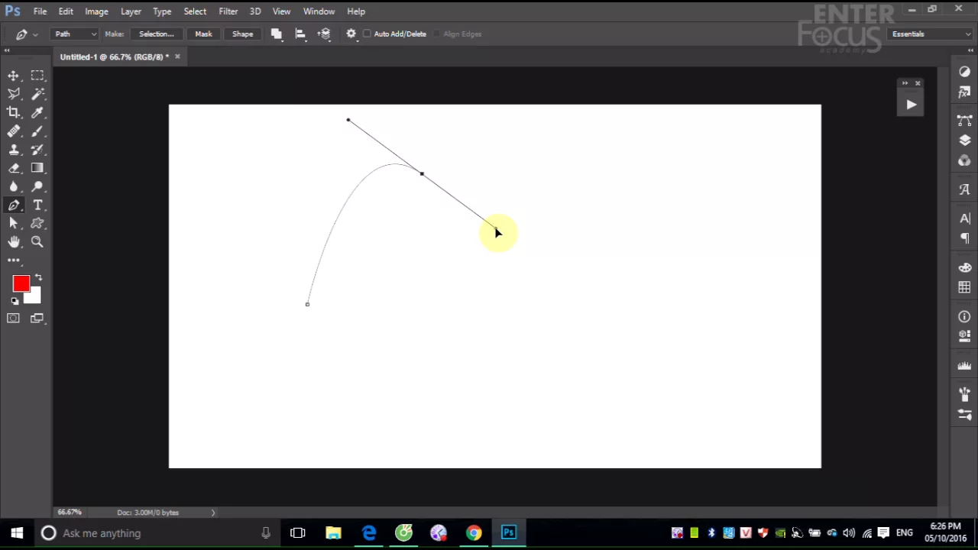Select the Pen tool in toolbox
The height and width of the screenshot is (550, 978).
point(14,205)
